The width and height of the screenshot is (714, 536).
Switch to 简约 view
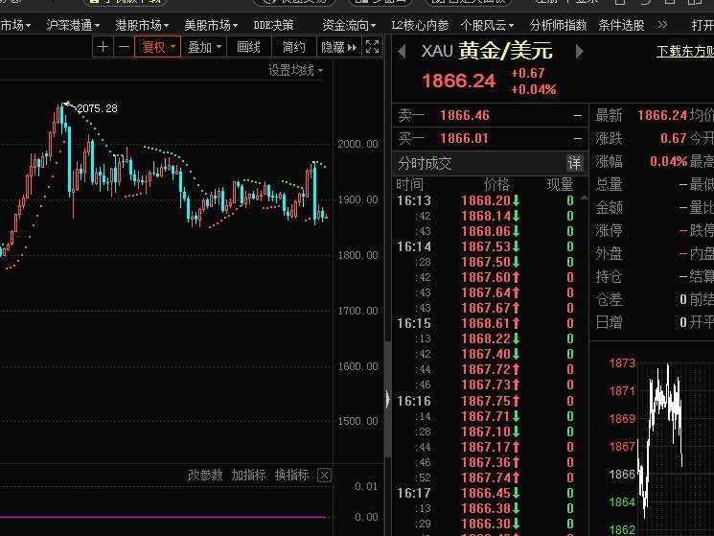pyautogui.click(x=293, y=47)
